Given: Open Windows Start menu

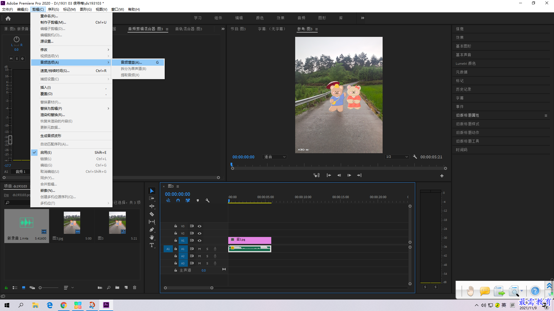Looking at the screenshot, I should click(7, 305).
